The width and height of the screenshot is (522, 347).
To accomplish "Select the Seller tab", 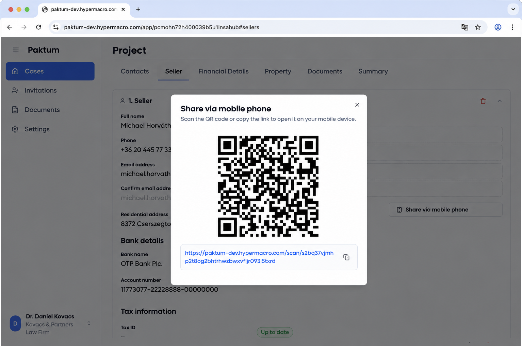I will pyautogui.click(x=174, y=71).
